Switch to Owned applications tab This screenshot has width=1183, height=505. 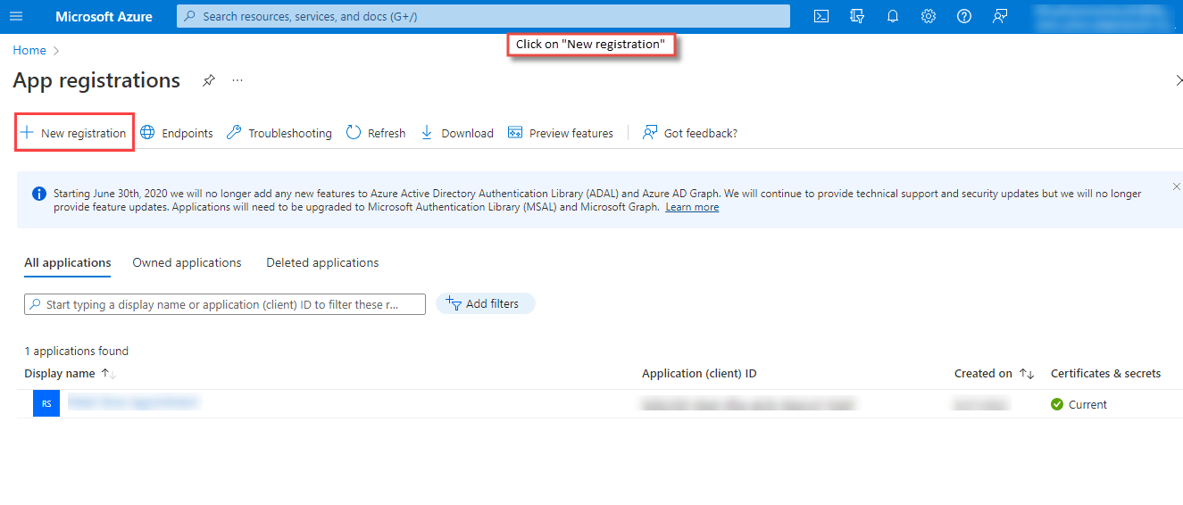[187, 263]
